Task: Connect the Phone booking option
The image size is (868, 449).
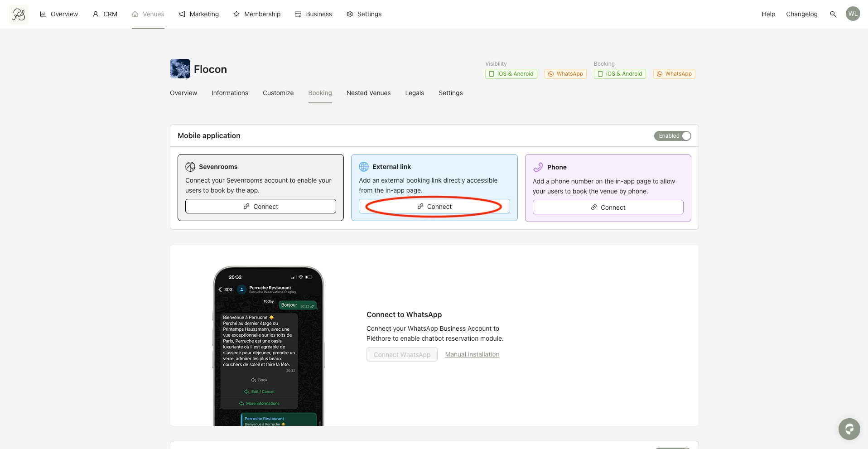Action: pyautogui.click(x=608, y=207)
